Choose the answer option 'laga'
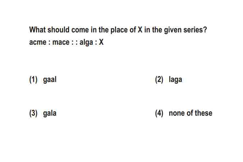Image resolution: width=243 pixels, height=162 pixels. pos(175,80)
